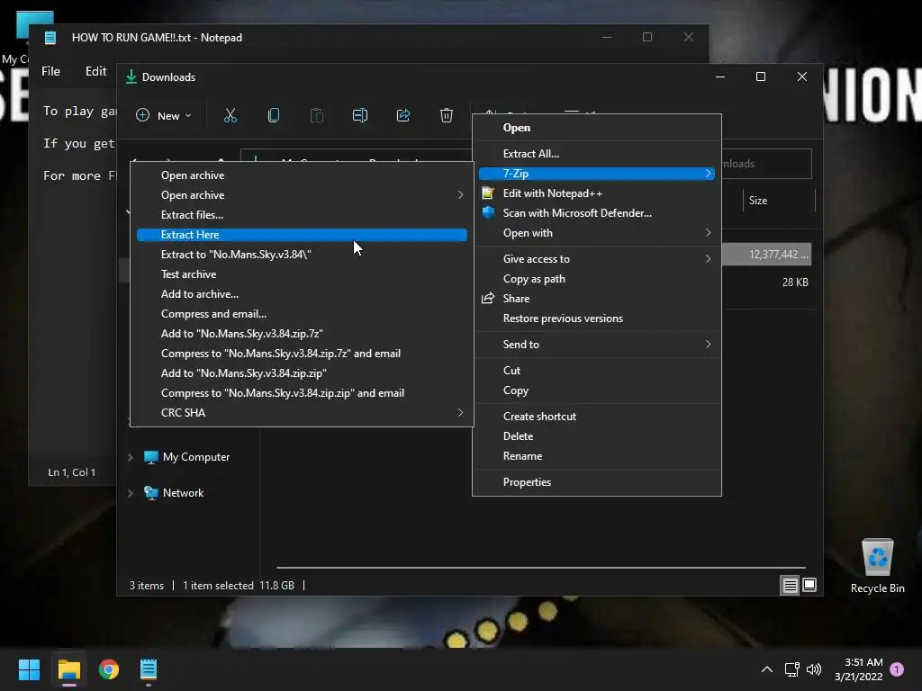The width and height of the screenshot is (922, 691).
Task: Open the Edit menu in Notepad
Action: (95, 71)
